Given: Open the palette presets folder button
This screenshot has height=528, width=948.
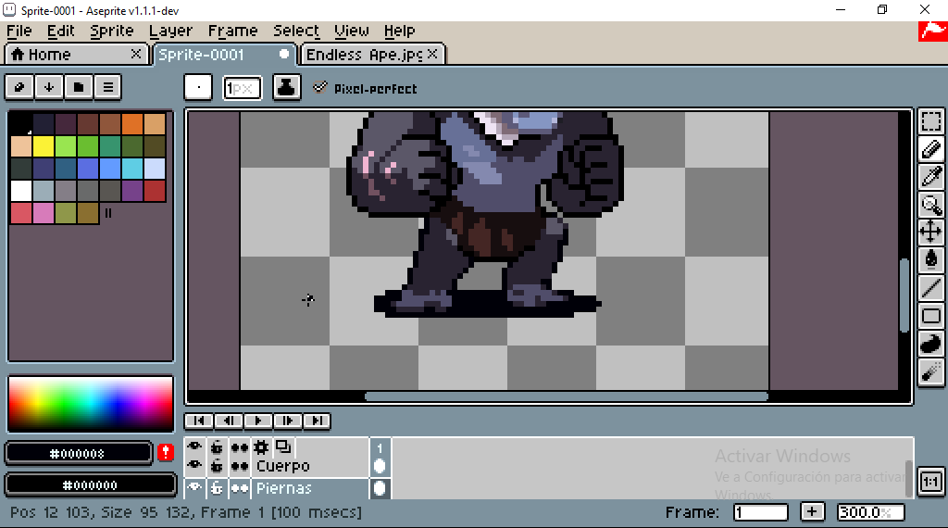Looking at the screenshot, I should [x=79, y=87].
